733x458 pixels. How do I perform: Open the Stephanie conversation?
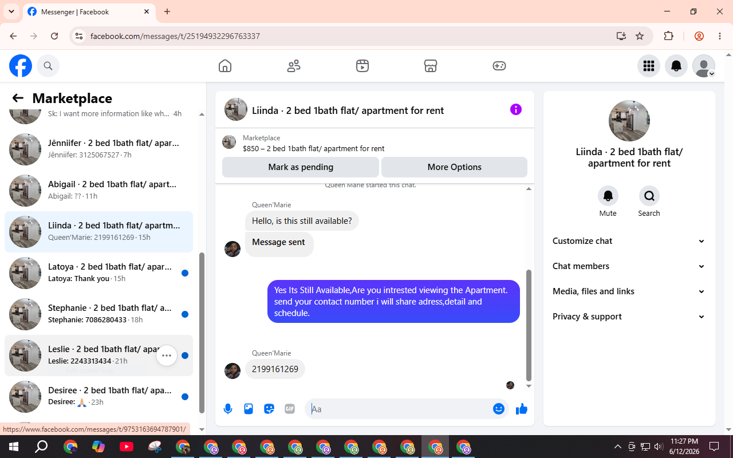click(x=98, y=314)
